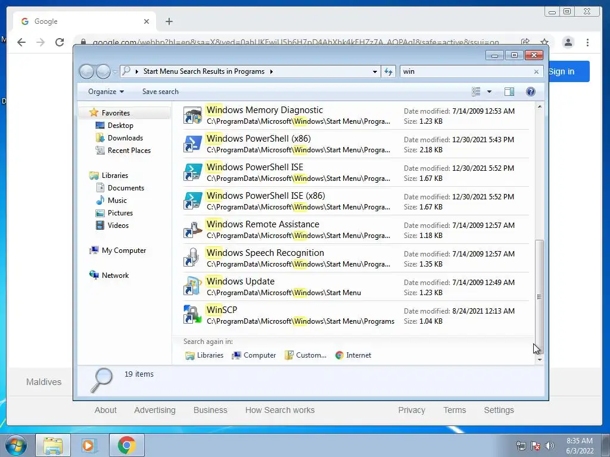Open File Explorer from the taskbar
Viewport: 610px width, 457px height.
point(53,445)
